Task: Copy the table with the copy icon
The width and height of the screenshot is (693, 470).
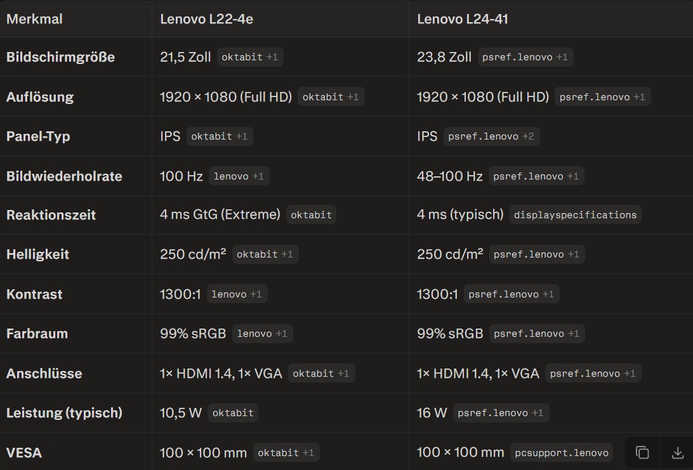Action: (x=642, y=452)
